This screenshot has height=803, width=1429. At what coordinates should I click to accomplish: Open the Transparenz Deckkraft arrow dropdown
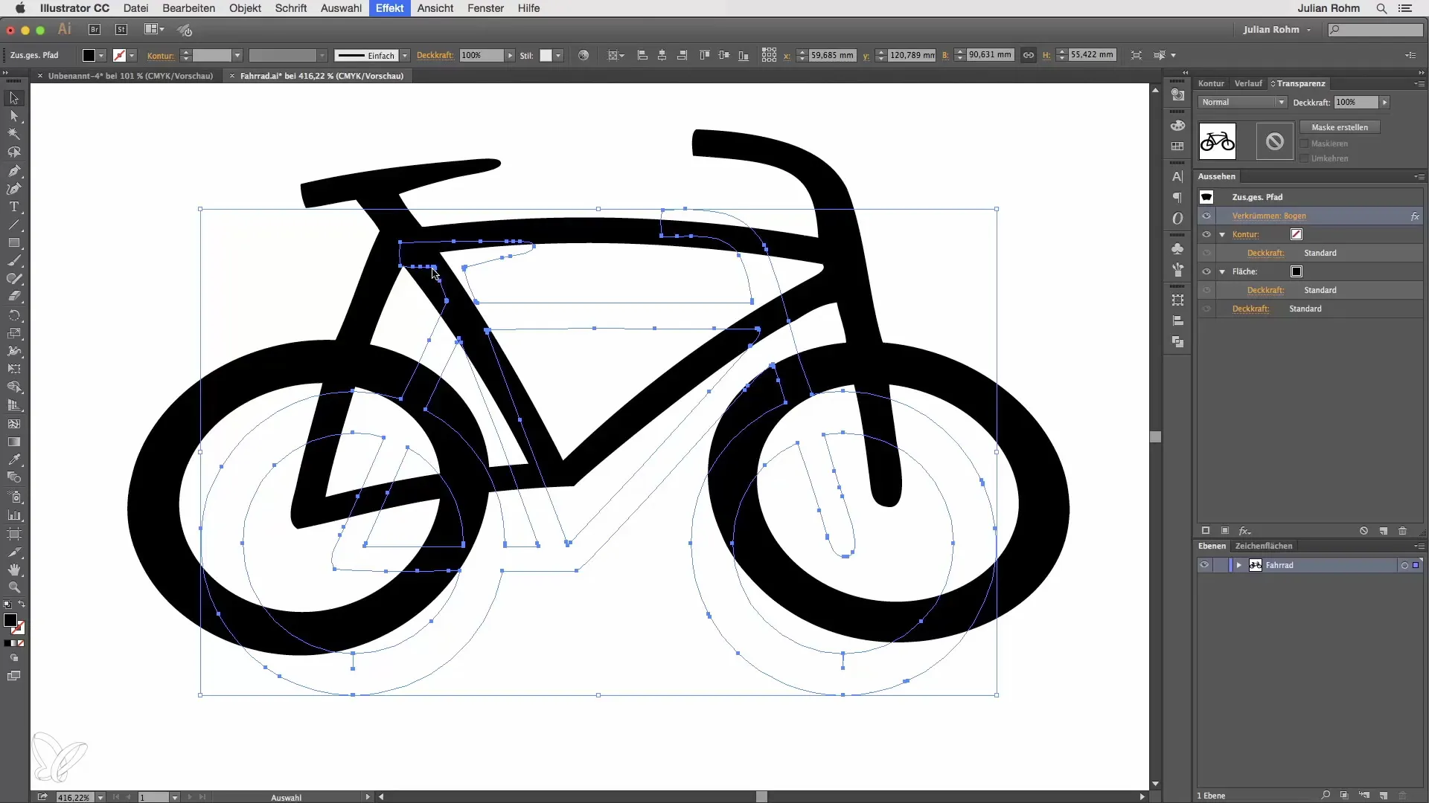point(1384,102)
